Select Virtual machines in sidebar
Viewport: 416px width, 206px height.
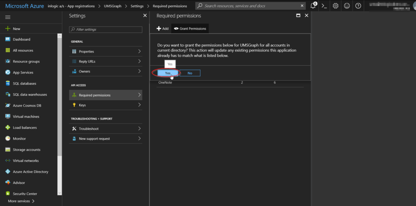tap(25, 116)
